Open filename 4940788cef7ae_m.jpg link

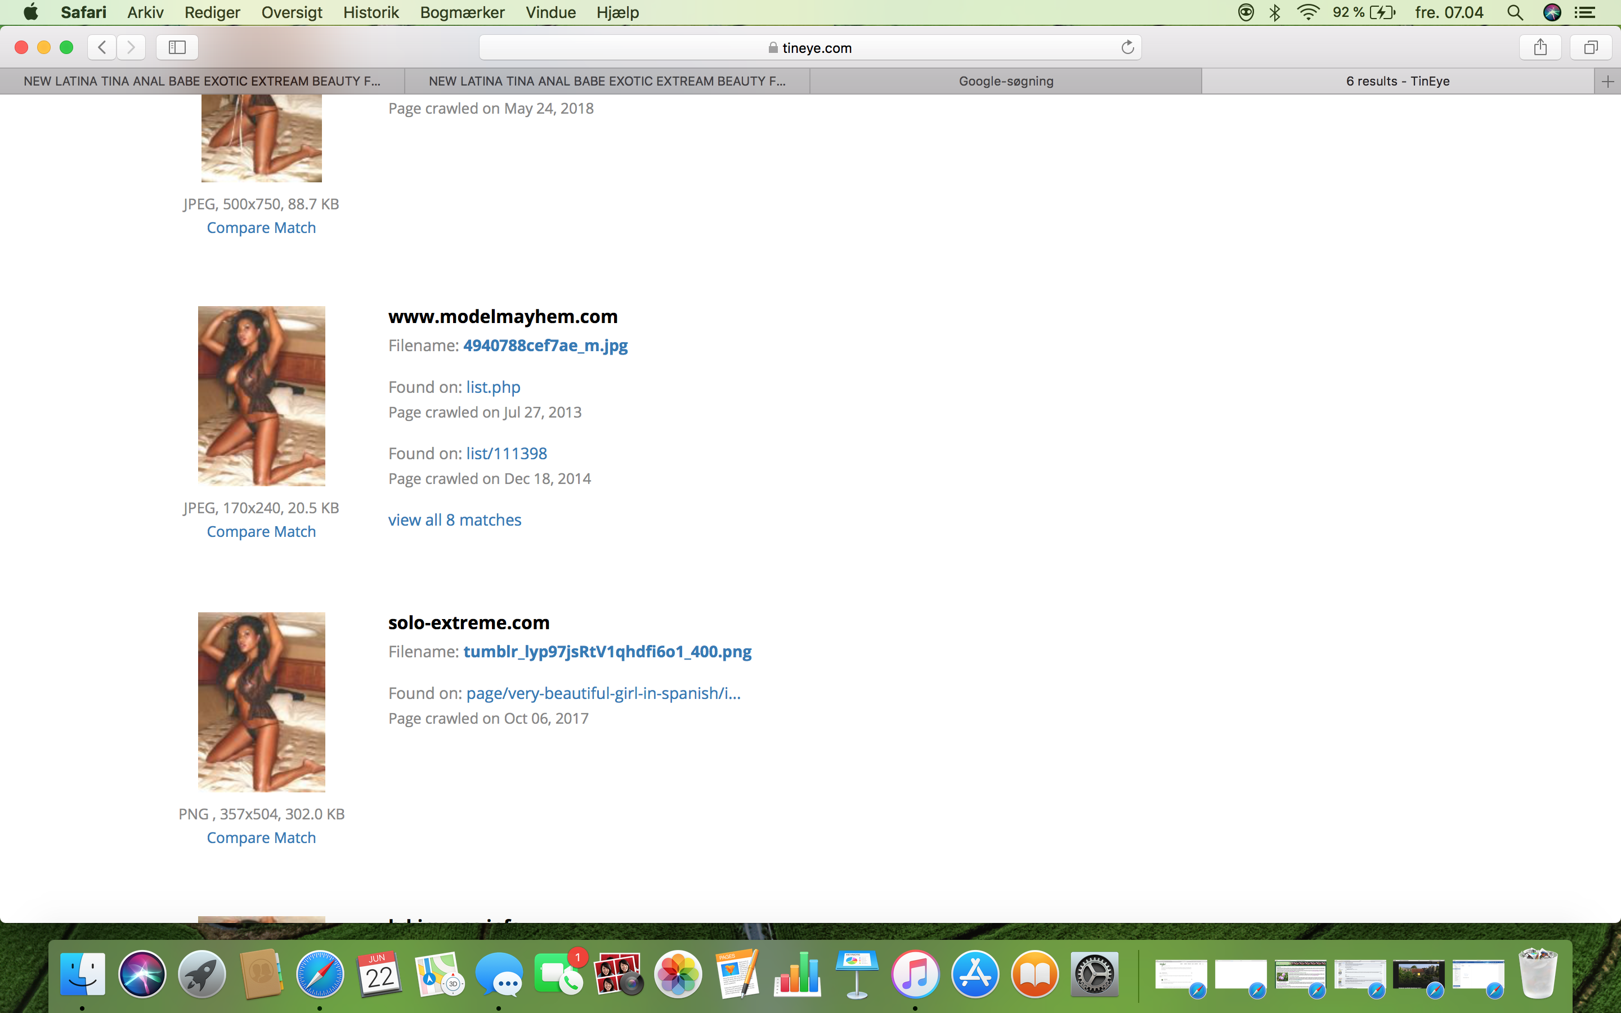click(x=545, y=345)
